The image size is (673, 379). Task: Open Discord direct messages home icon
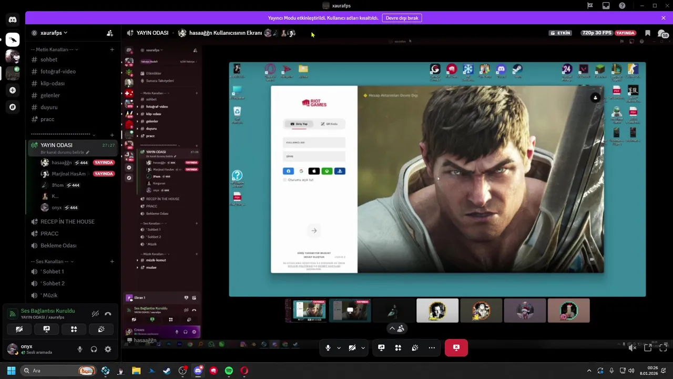point(13,20)
